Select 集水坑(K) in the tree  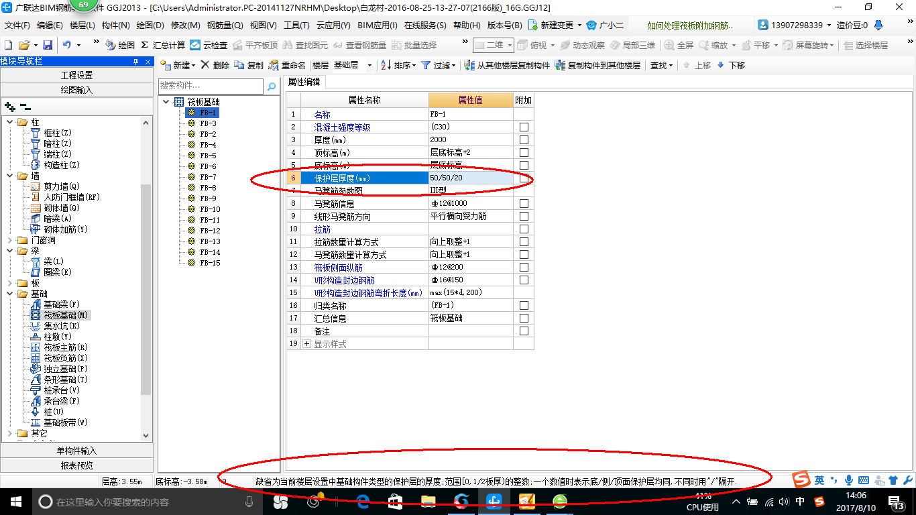pos(56,326)
